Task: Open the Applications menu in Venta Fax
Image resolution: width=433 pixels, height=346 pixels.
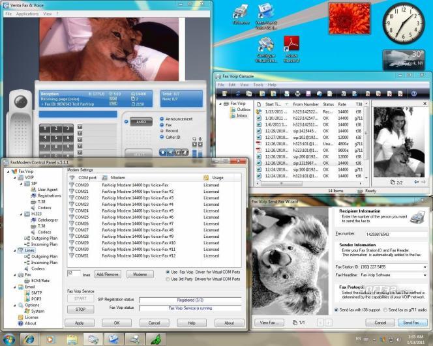Action: (x=27, y=14)
